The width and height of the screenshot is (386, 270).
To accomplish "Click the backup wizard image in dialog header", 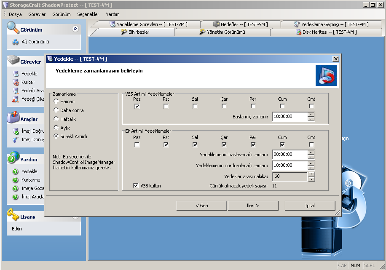I will (326, 75).
